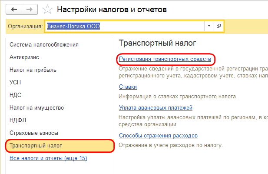Open УСН section

pyautogui.click(x=60, y=83)
